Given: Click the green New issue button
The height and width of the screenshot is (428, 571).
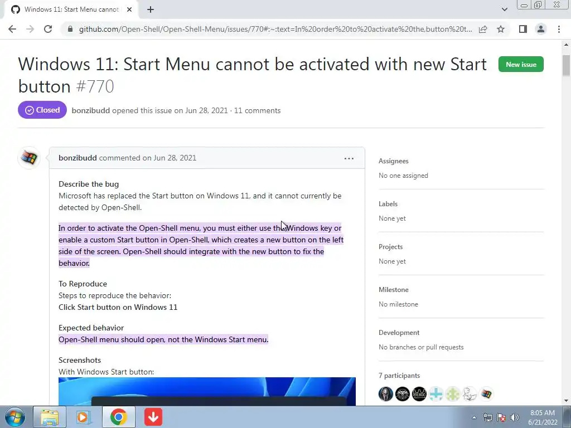Looking at the screenshot, I should pos(521,65).
